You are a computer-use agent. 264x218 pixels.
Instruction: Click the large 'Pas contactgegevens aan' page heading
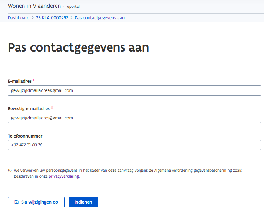[78, 47]
